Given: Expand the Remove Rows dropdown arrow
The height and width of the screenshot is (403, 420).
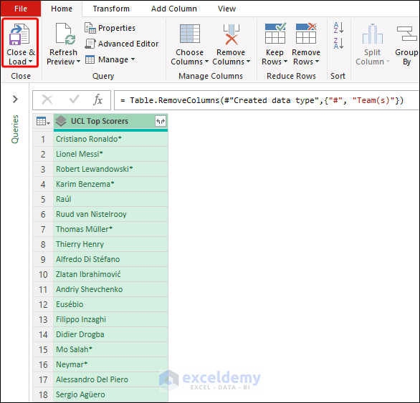Looking at the screenshot, I should (x=317, y=62).
